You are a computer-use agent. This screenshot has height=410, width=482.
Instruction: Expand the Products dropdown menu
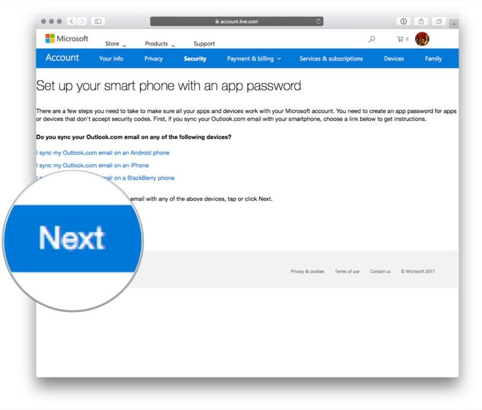tap(160, 44)
